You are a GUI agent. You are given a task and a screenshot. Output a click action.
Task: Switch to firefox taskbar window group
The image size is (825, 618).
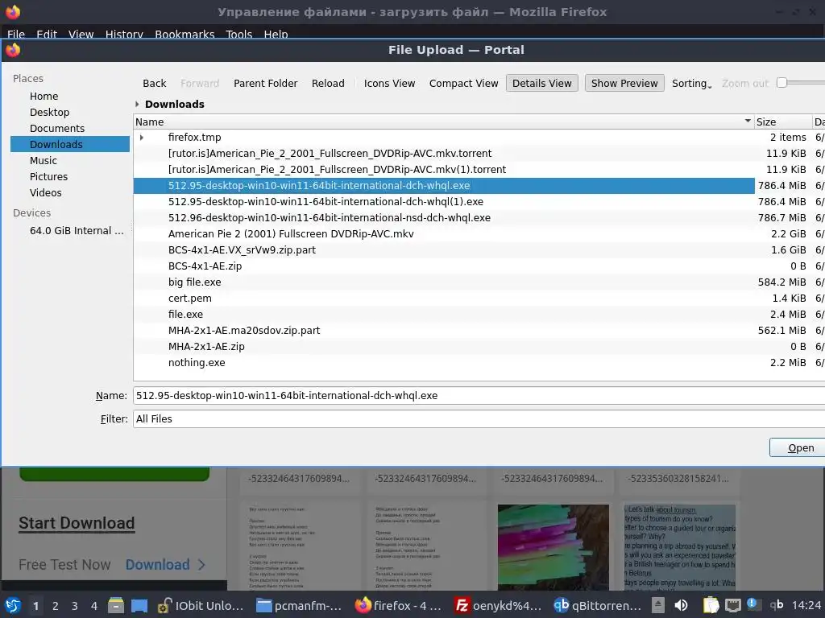(x=398, y=605)
